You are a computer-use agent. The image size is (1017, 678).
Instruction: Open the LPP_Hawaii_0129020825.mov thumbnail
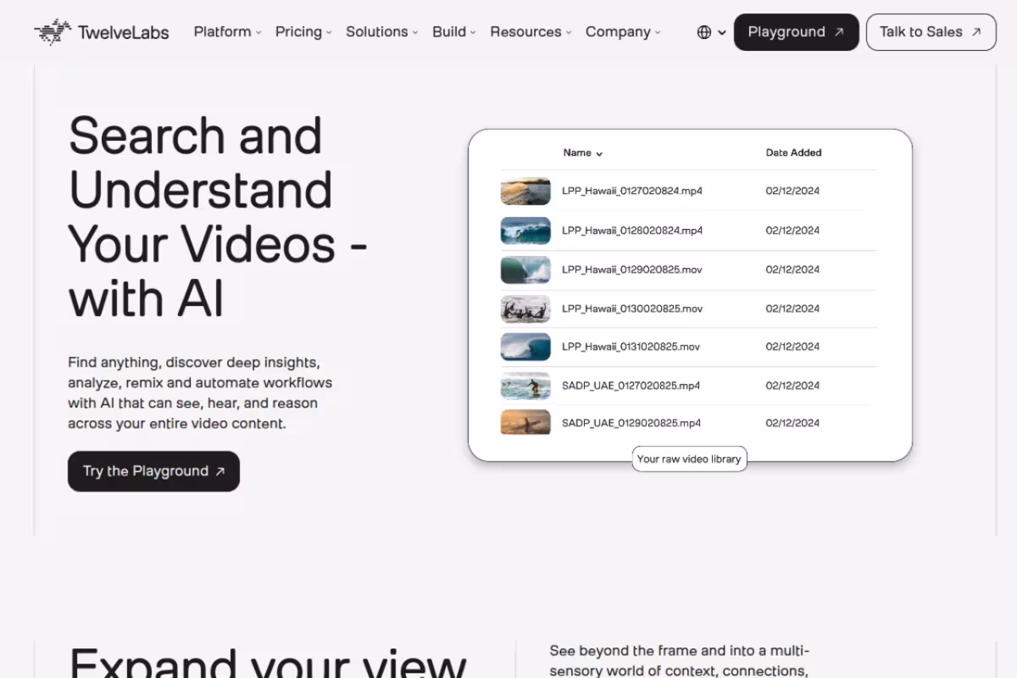click(525, 270)
